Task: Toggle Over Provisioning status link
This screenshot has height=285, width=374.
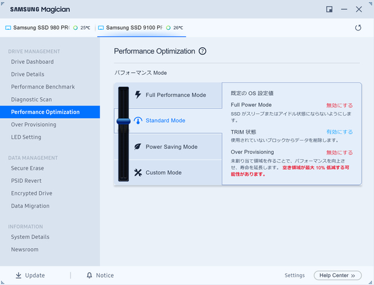Action: [x=340, y=152]
